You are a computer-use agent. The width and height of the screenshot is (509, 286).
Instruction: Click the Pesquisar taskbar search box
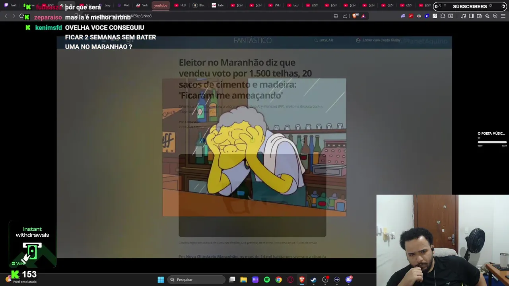point(196,280)
